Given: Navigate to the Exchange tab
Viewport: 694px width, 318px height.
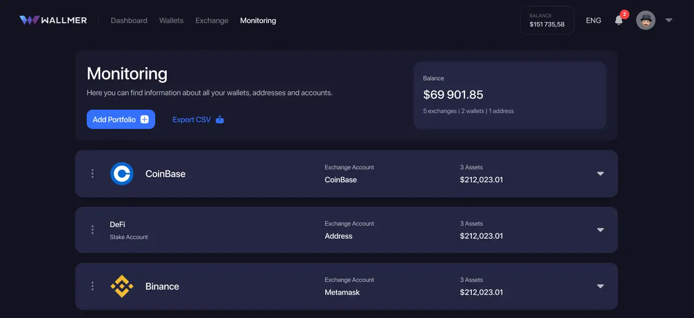Looking at the screenshot, I should coord(212,21).
